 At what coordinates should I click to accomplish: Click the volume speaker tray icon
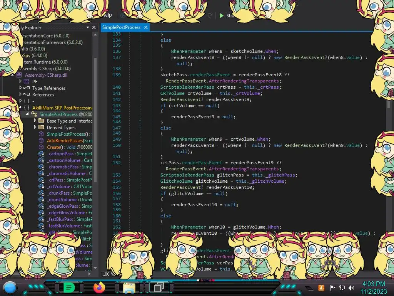pyautogui.click(x=351, y=288)
